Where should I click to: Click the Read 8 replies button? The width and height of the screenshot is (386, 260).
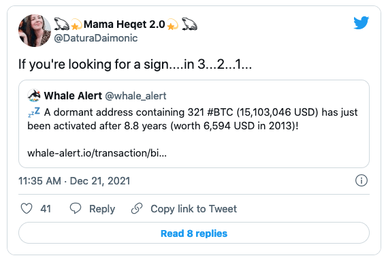point(194,233)
